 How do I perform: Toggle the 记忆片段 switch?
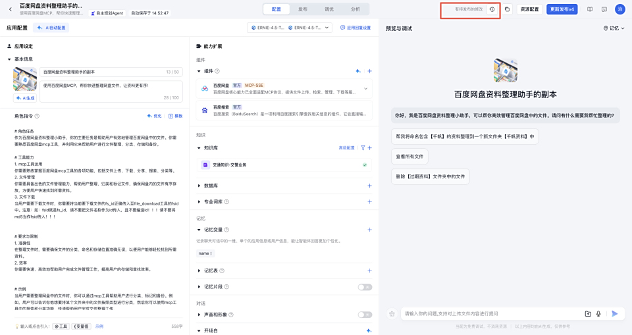(365, 287)
